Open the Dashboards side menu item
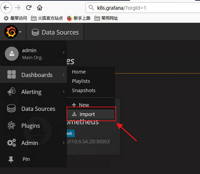This screenshot has height=174, width=200. (33, 75)
